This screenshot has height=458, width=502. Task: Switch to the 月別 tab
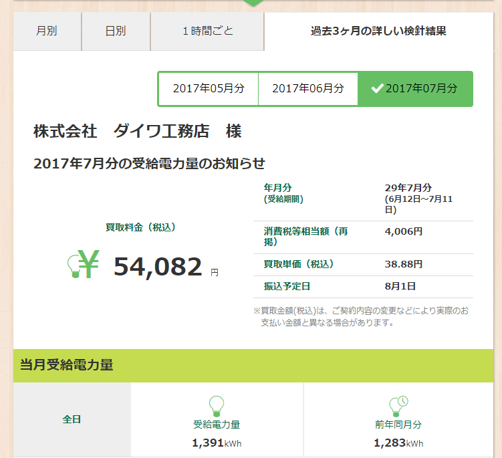click(x=47, y=31)
